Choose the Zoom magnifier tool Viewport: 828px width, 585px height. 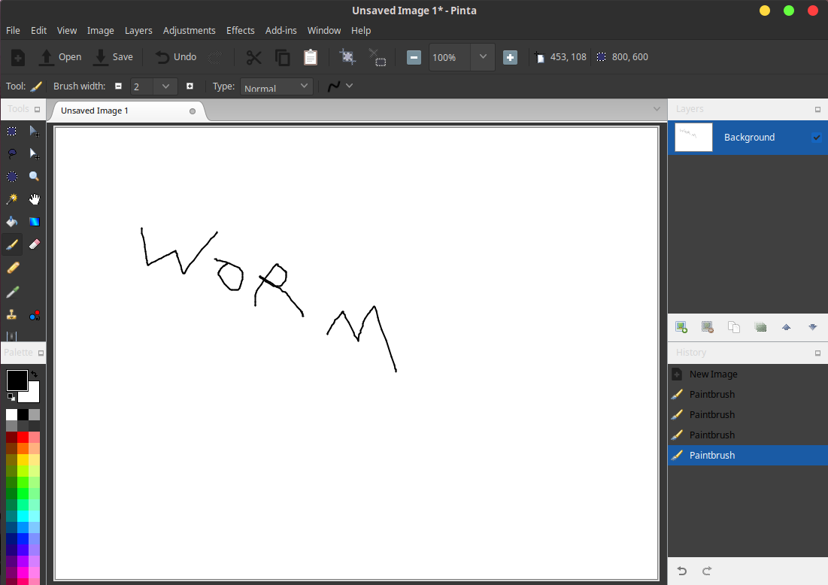pyautogui.click(x=35, y=177)
